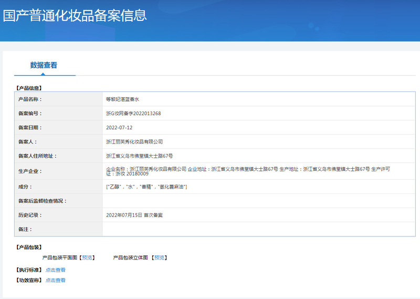420x299 pixels.
Task: Click 点击查看 next to 执行标准
Action: (56, 270)
